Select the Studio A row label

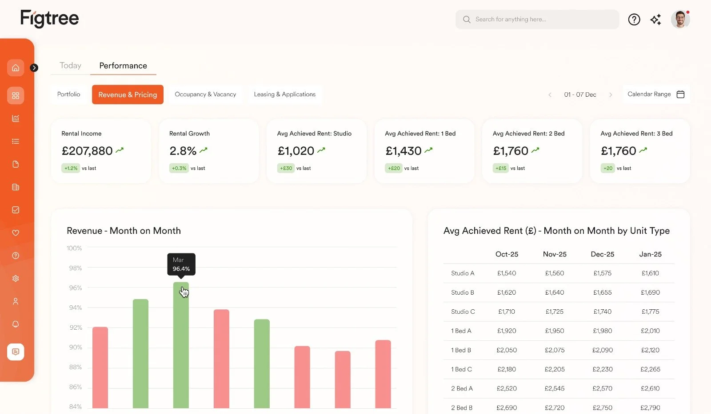tap(463, 273)
